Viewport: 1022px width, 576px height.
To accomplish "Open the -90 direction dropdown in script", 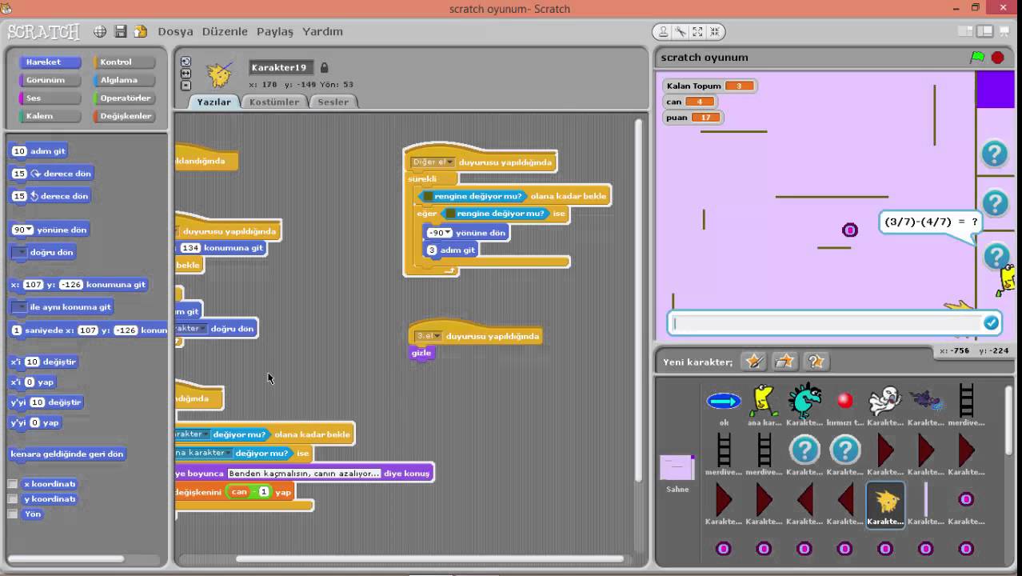I will [448, 233].
